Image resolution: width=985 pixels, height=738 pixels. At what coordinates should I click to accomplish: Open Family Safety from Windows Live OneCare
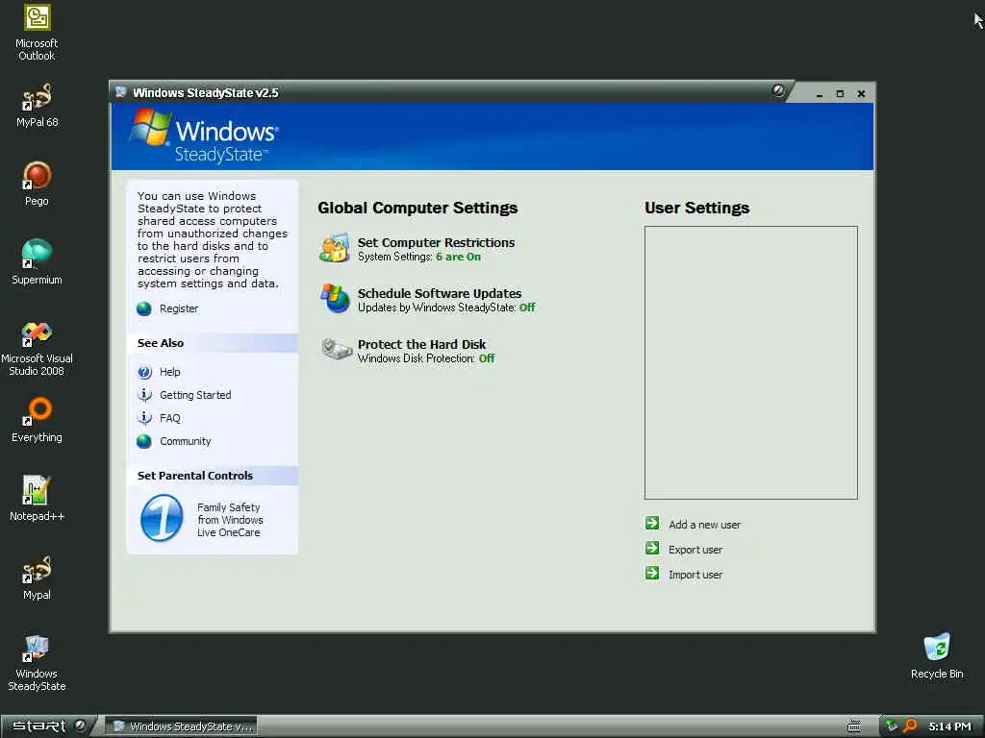point(230,520)
